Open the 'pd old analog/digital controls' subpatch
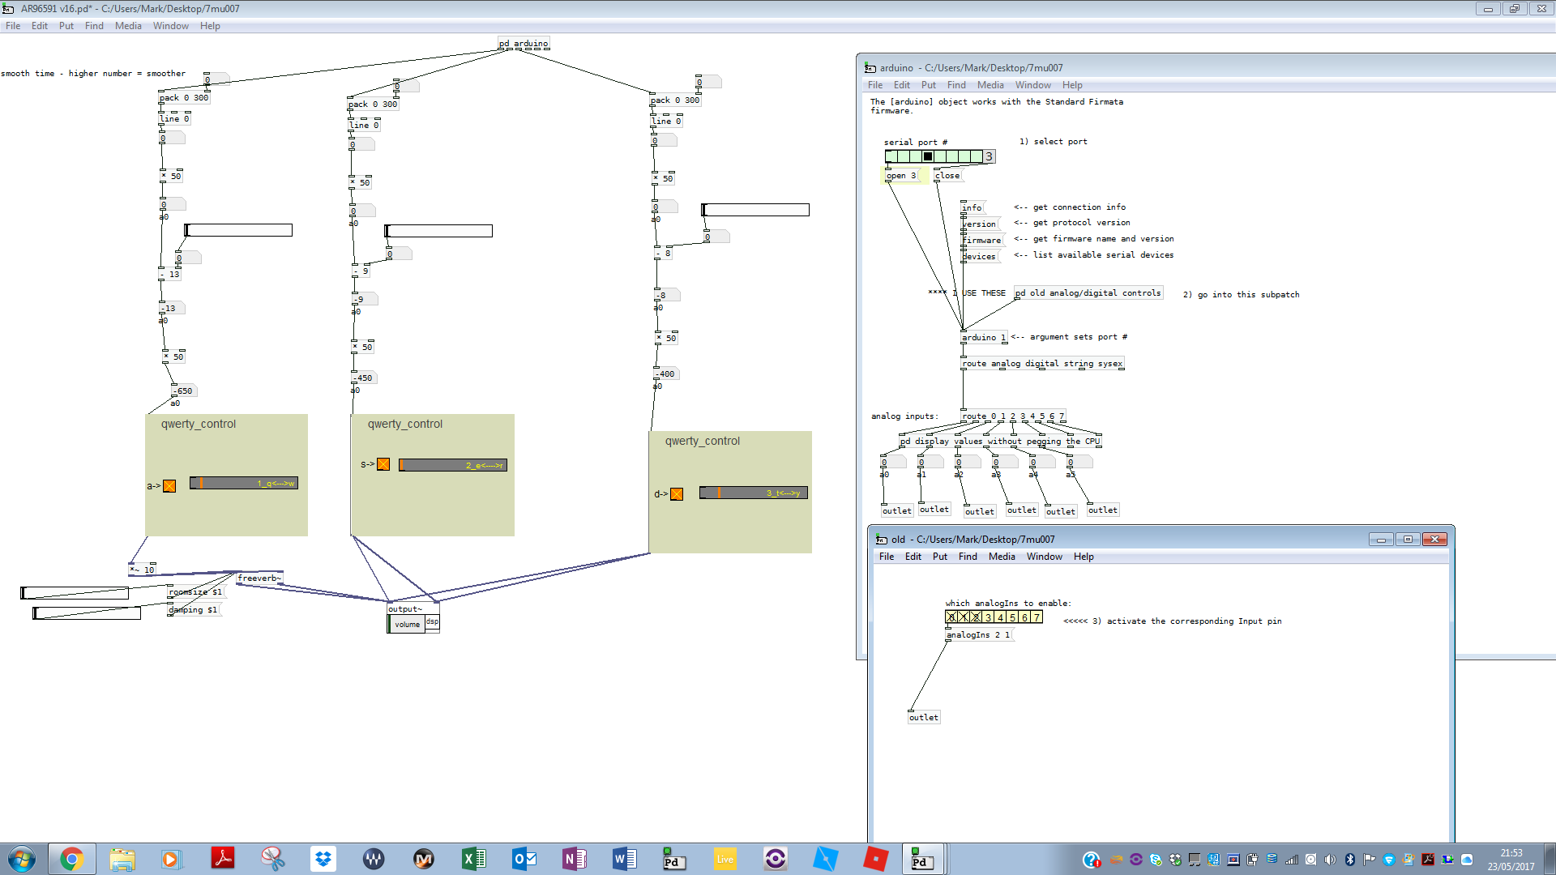This screenshot has width=1556, height=875. (1088, 293)
